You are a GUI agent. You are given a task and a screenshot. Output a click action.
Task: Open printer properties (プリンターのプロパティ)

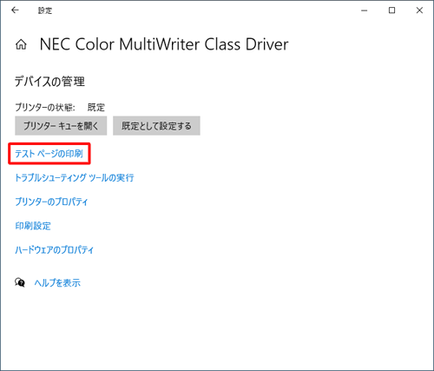point(51,202)
